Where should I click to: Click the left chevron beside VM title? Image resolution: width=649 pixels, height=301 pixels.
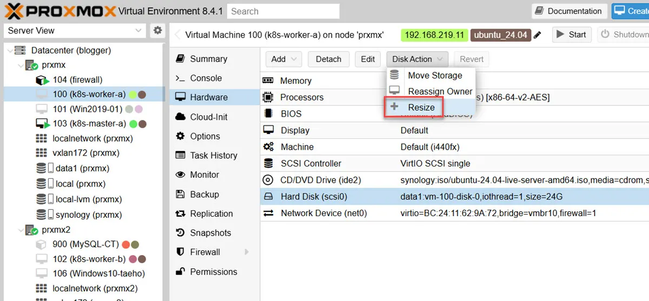point(177,35)
